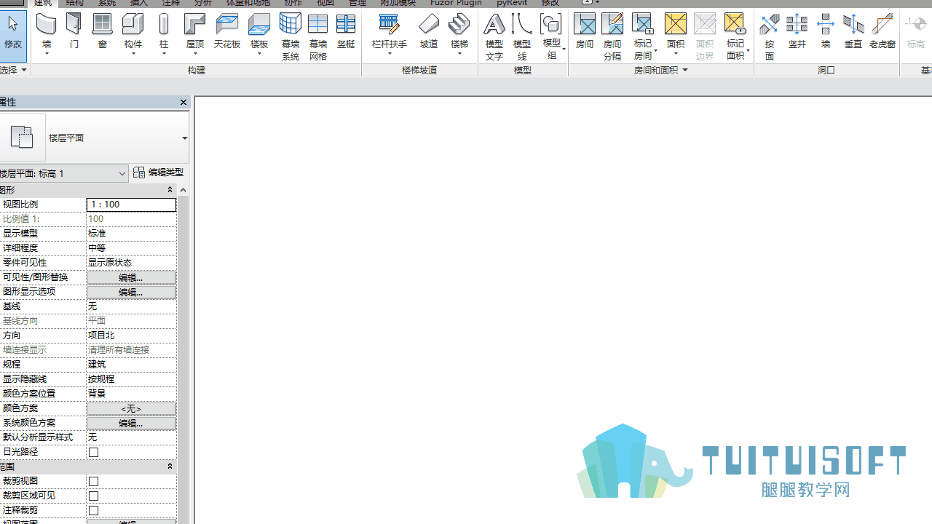This screenshot has height=524, width=932.
Task: Select the 模型线 model line tool
Action: (x=522, y=36)
